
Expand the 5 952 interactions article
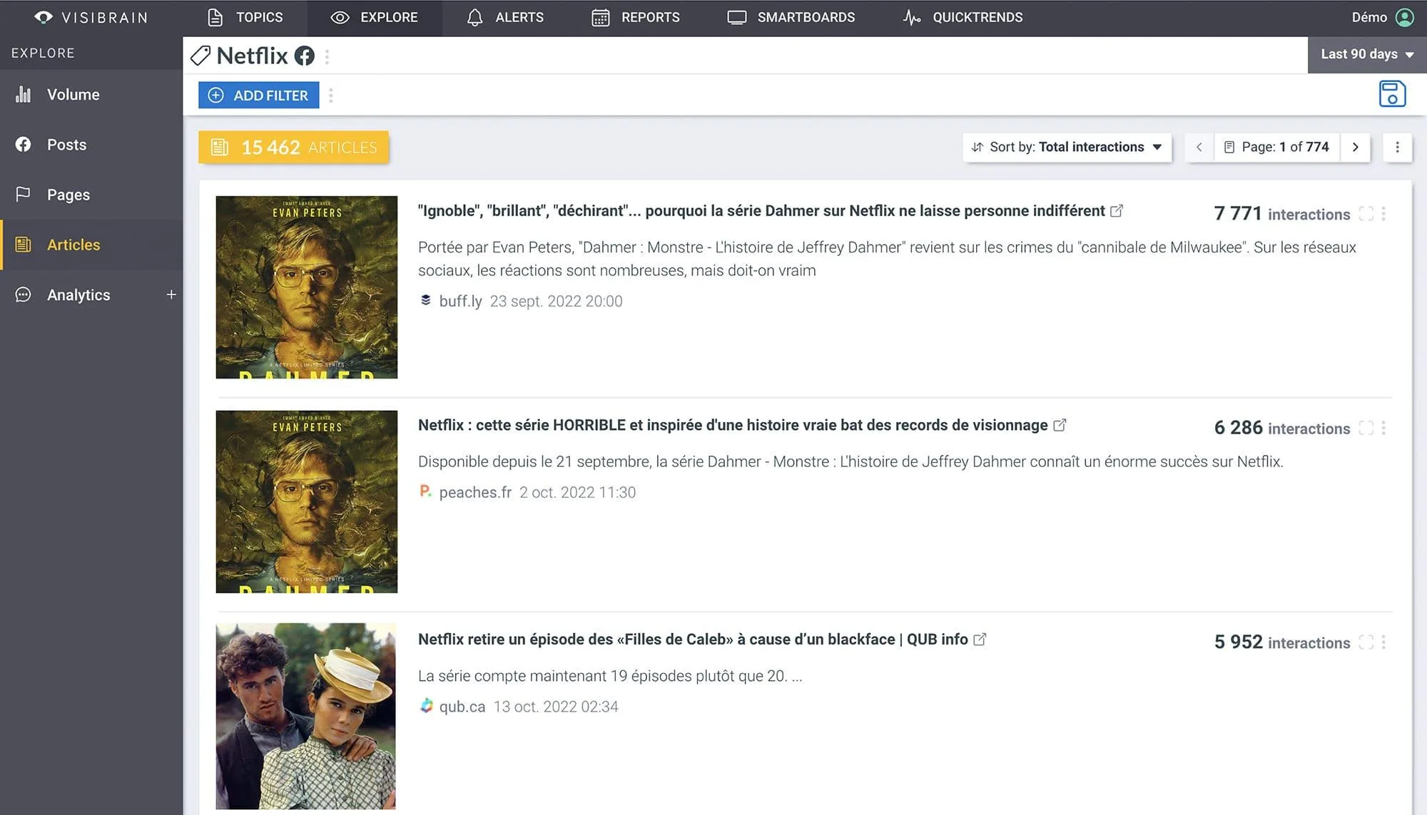pyautogui.click(x=1366, y=642)
